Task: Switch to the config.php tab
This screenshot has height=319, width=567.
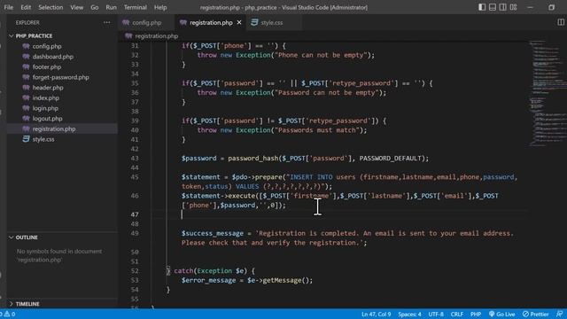Action: click(146, 22)
